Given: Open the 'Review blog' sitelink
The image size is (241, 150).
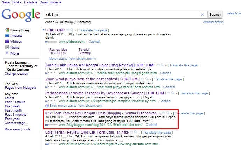Looking at the screenshot, I should (58, 50).
